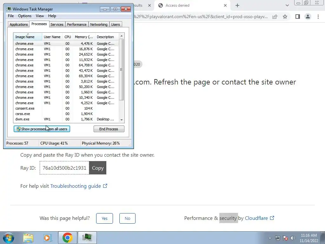
Task: Bookmark page with the star icon
Action: pos(285,17)
